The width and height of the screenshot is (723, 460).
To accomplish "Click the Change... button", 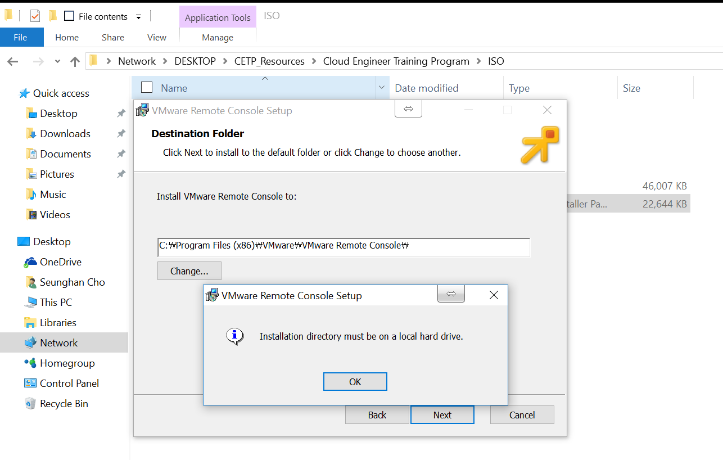I will click(189, 271).
